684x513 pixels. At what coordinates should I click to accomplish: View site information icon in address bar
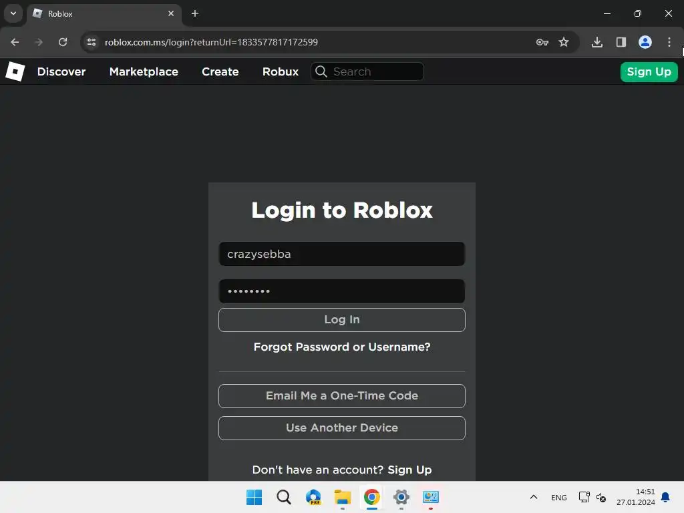coord(92,42)
